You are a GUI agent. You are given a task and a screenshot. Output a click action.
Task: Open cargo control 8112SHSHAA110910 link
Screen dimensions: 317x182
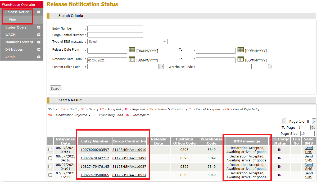129,150
